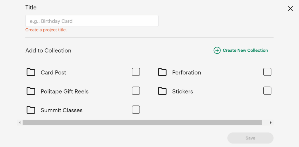This screenshot has width=299, height=147.
Task: Open the Create New Collection link
Action: pyautogui.click(x=245, y=50)
